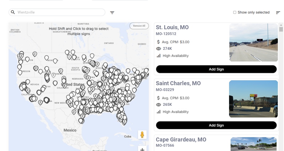Add the Saint Charles, MO sign
Screen dimensions: 284x151
(x=216, y=125)
